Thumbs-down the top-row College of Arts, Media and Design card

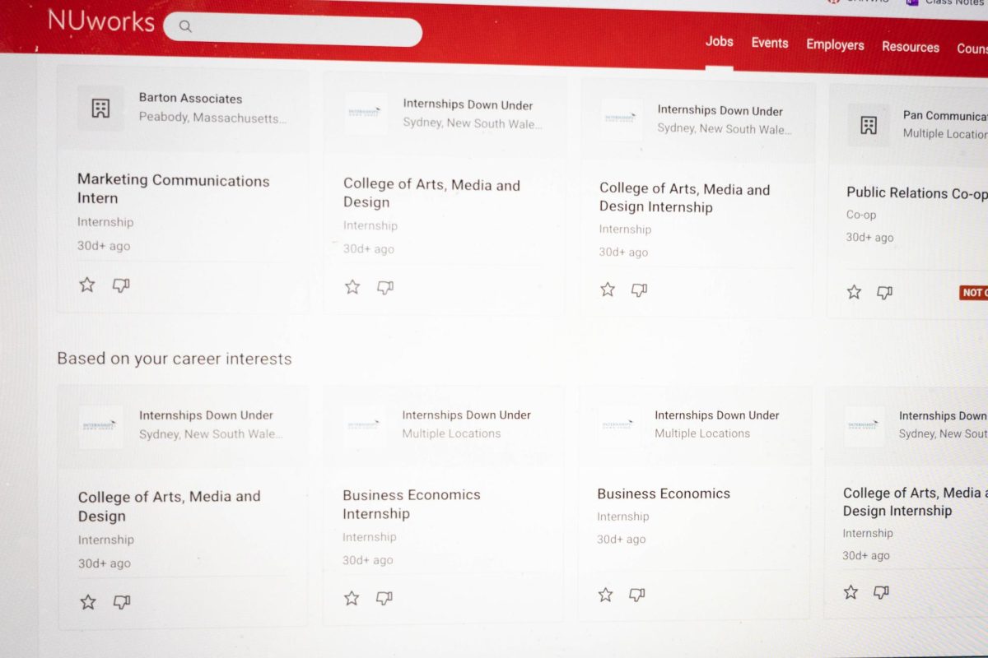click(385, 287)
